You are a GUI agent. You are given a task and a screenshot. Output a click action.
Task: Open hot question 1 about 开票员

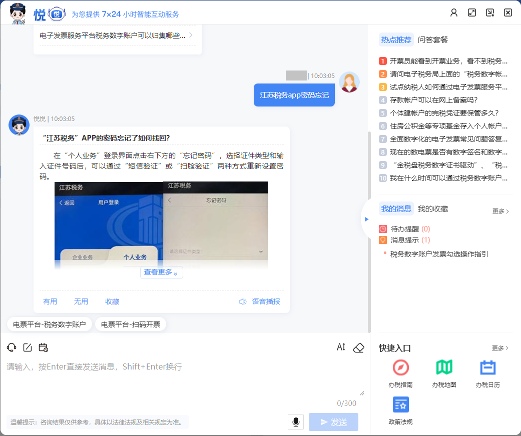(443, 61)
